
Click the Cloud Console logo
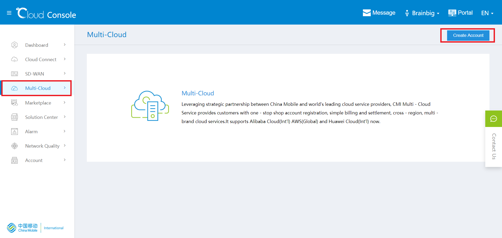pos(46,13)
